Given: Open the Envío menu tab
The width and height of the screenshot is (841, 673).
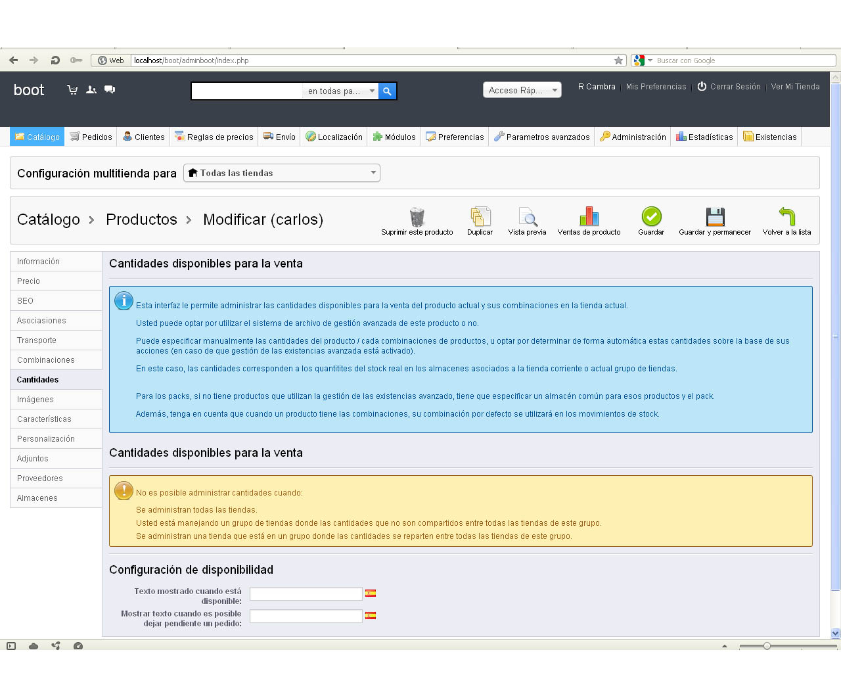Looking at the screenshot, I should 279,137.
